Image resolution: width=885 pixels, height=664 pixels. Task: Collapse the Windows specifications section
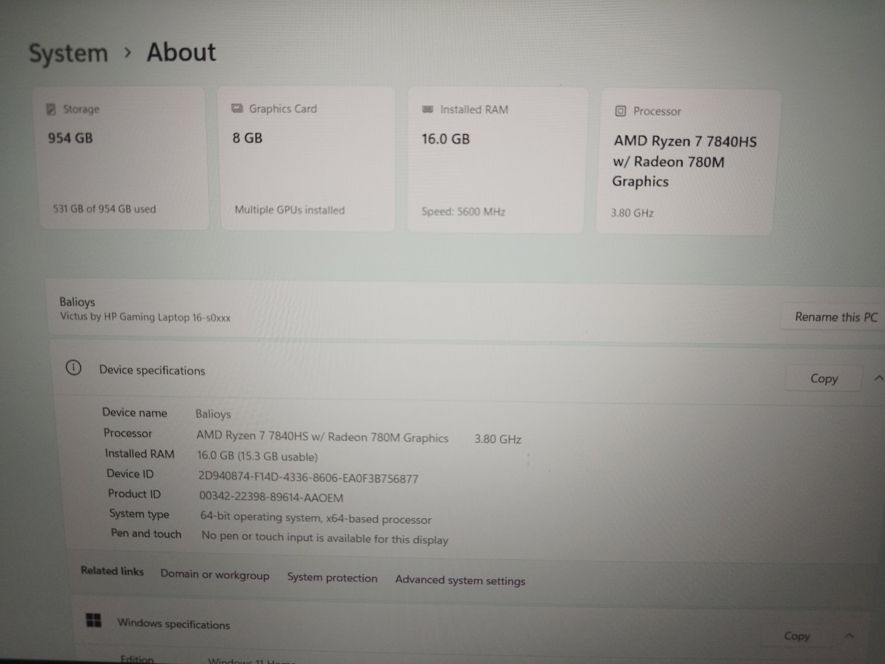tap(849, 636)
